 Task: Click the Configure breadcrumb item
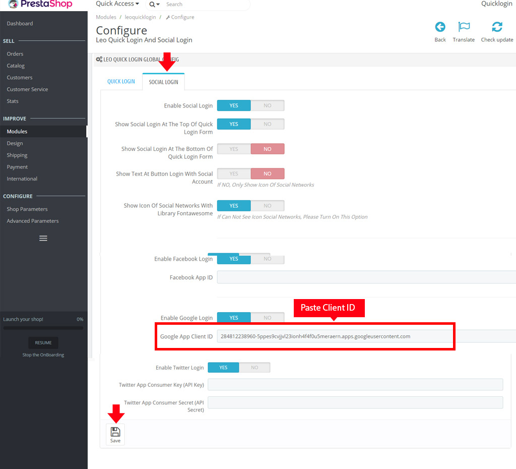pos(180,17)
